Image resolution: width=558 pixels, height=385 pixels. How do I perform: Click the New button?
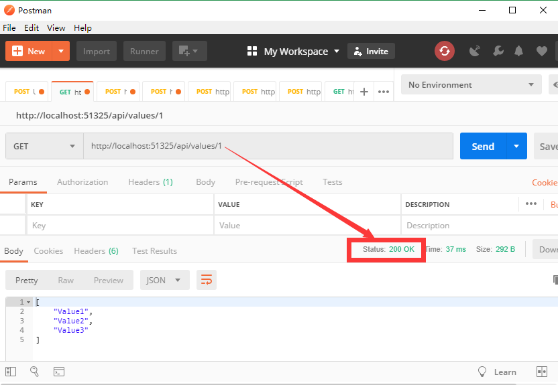click(29, 51)
